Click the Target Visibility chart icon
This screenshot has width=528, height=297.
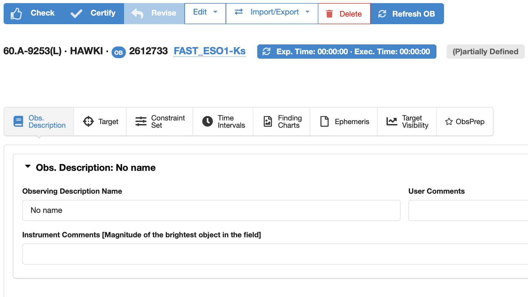pos(392,121)
